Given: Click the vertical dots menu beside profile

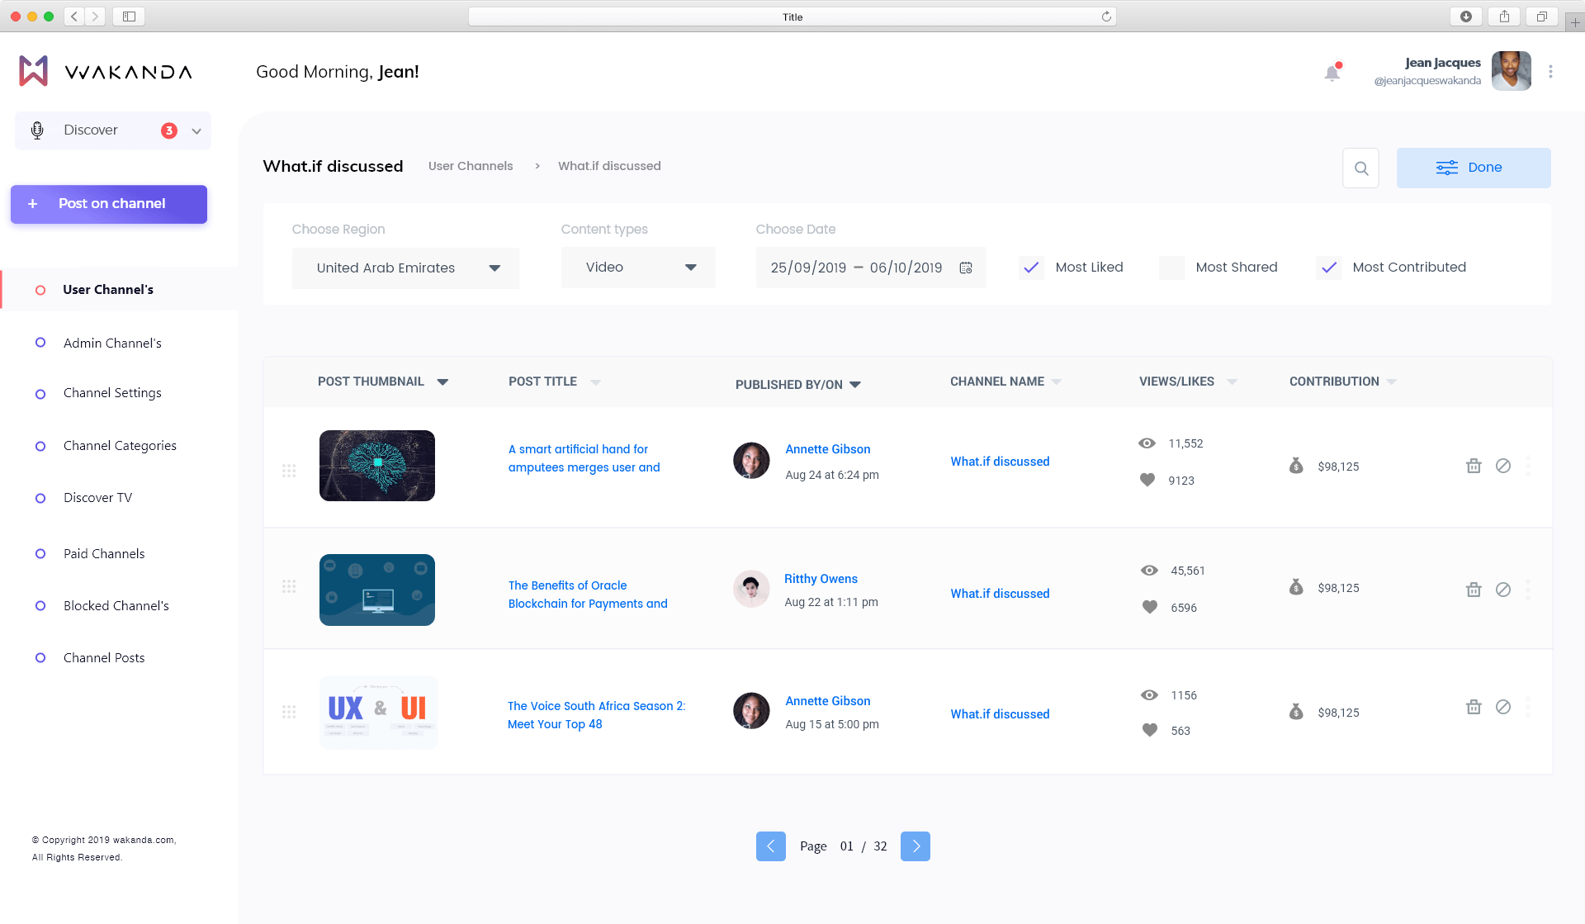Looking at the screenshot, I should (1550, 72).
